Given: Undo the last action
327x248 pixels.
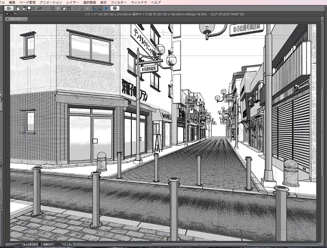Looking at the screenshot, I should coord(39,9).
